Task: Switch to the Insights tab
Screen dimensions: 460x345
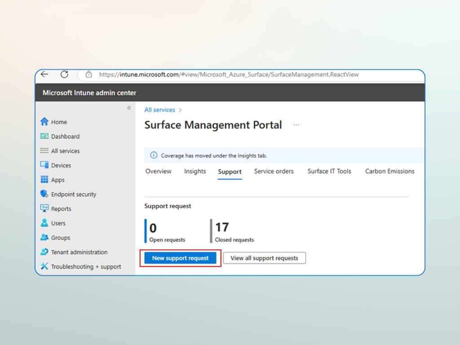Action: (195, 171)
